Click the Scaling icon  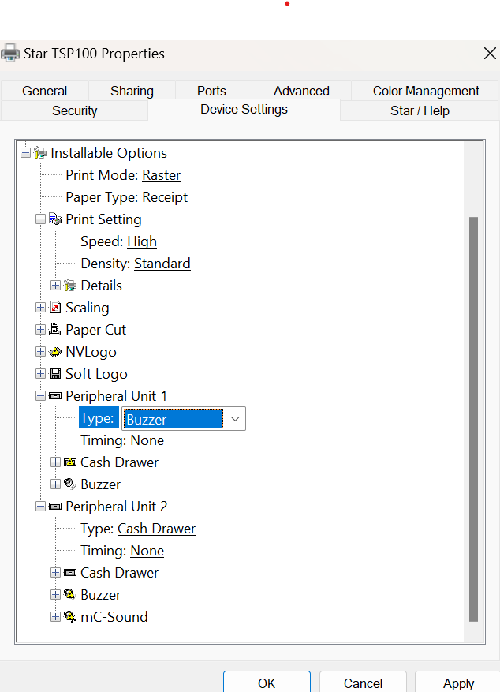point(55,308)
